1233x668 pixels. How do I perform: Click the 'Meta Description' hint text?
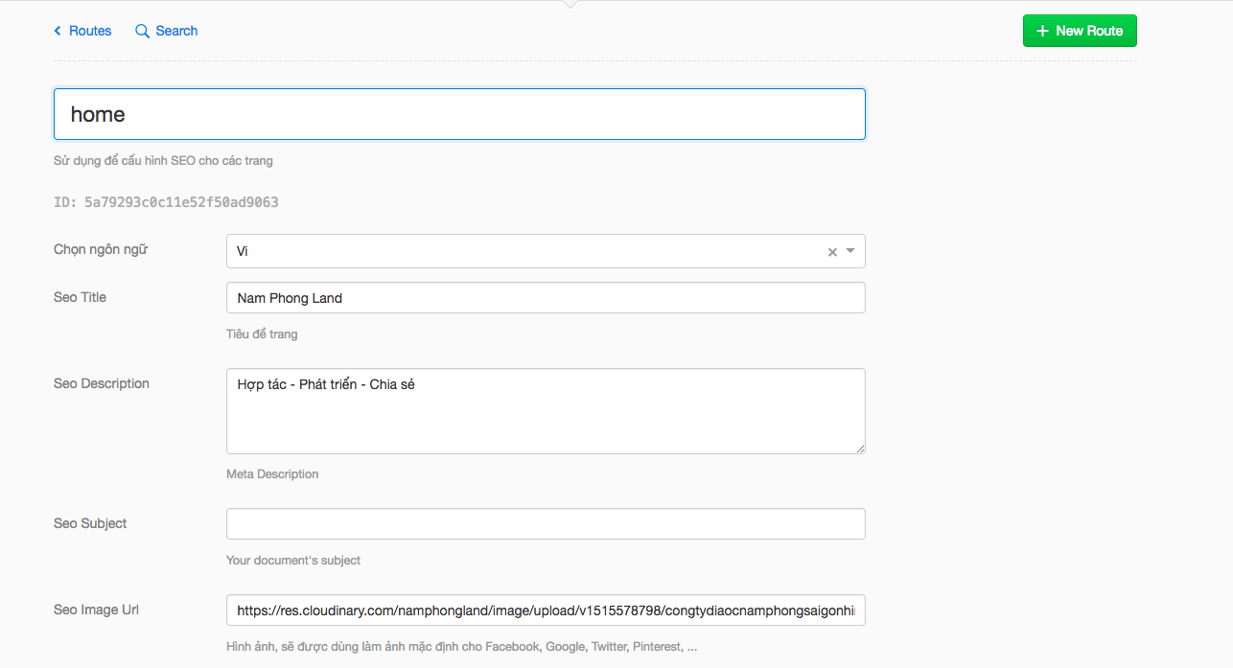pos(272,473)
